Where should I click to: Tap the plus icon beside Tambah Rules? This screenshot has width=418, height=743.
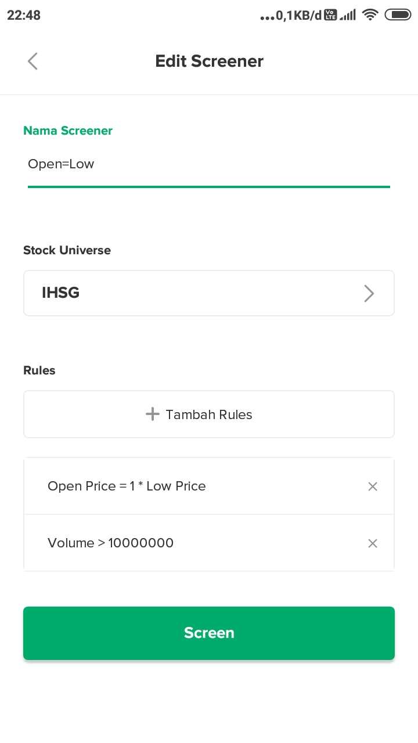coord(152,414)
